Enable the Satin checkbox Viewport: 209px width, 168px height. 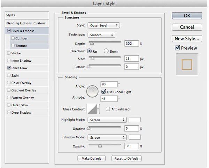[9, 75]
